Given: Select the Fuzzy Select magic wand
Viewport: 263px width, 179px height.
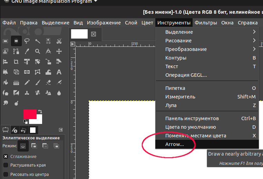Looking at the screenshot, I should pyautogui.click(x=38, y=41).
